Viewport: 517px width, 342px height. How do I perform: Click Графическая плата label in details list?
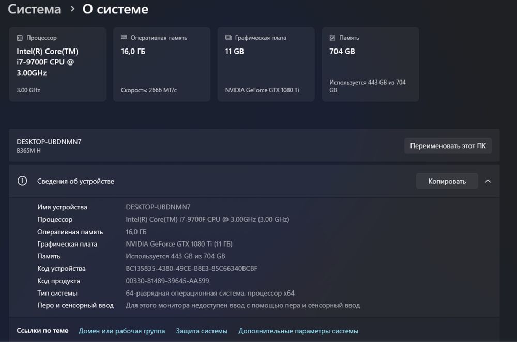[x=67, y=244]
